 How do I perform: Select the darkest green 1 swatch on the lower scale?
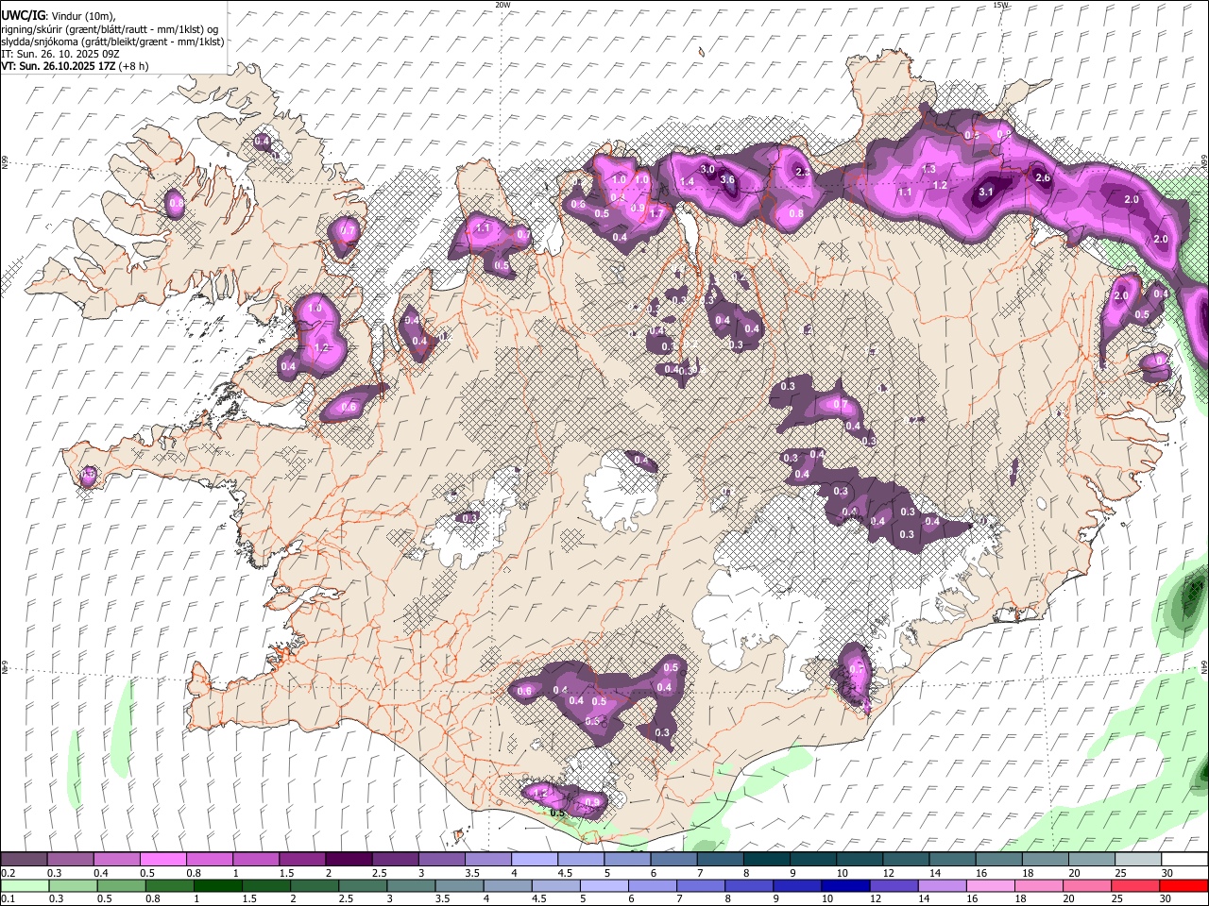click(217, 886)
